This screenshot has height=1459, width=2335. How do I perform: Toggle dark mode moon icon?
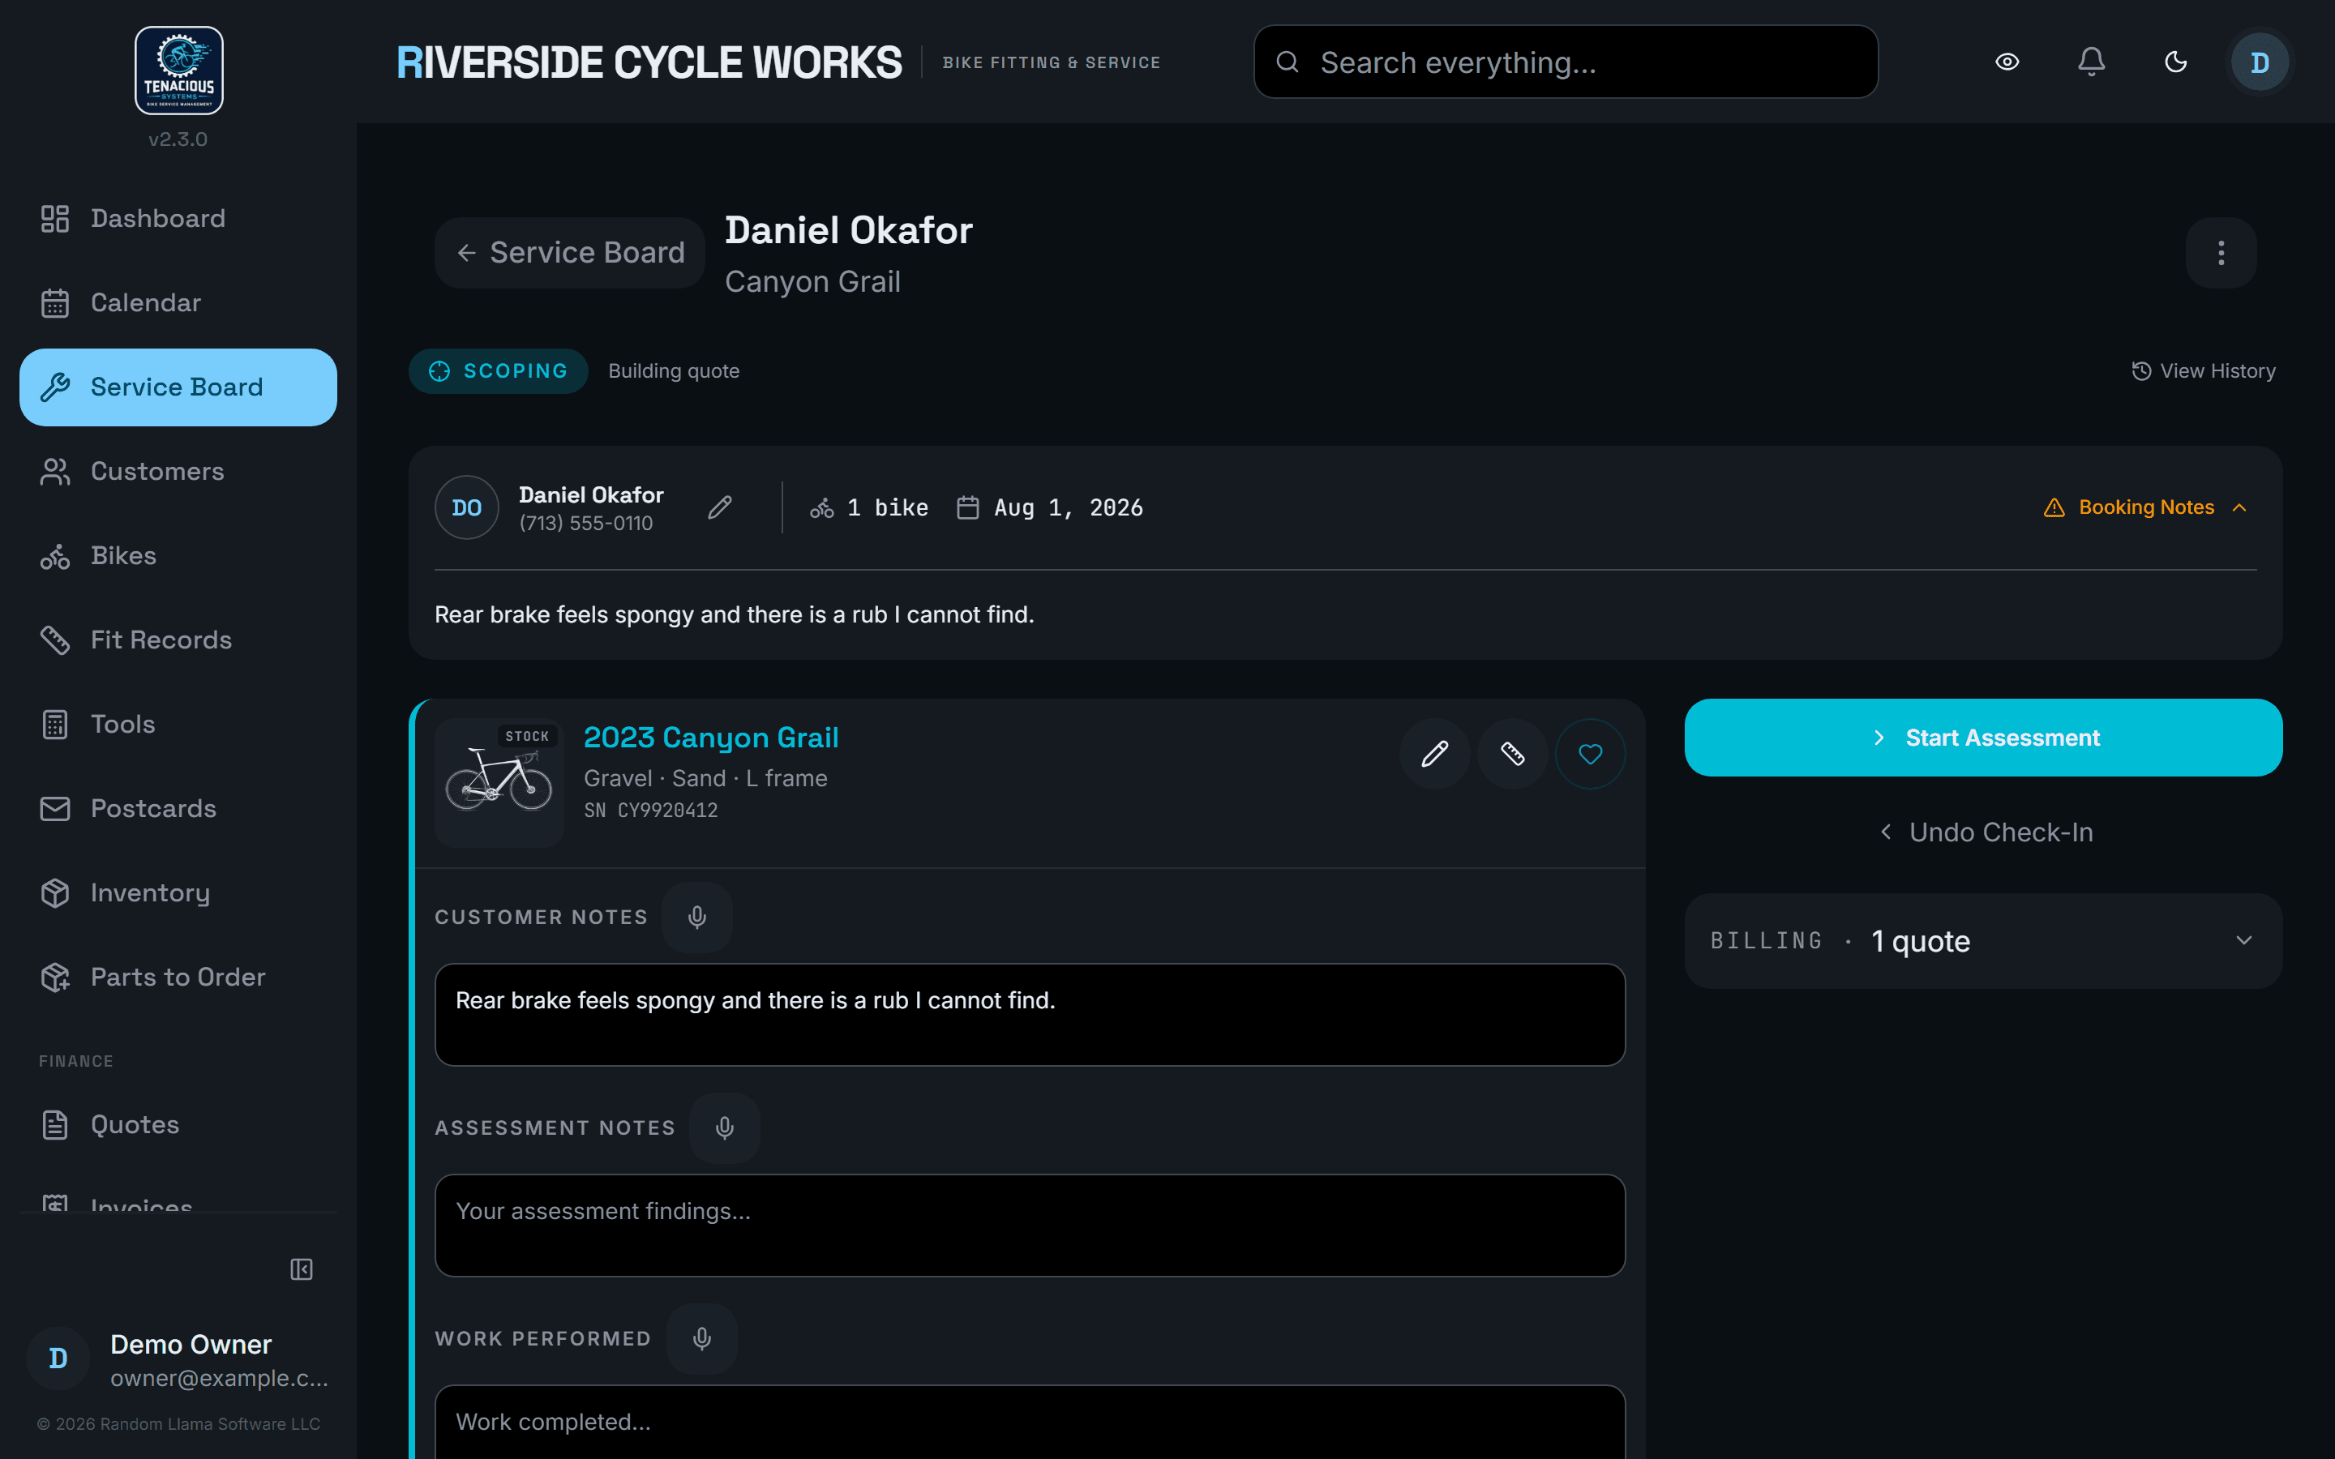pos(2176,62)
